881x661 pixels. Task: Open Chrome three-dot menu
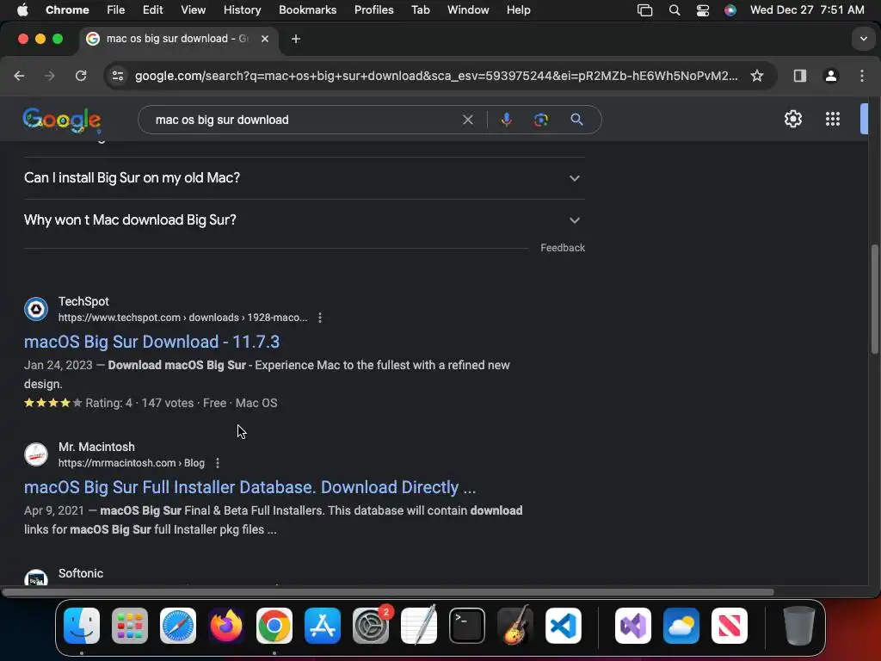(862, 76)
